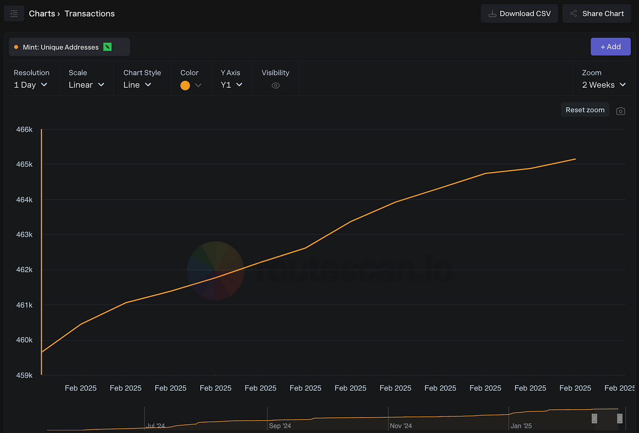Open the Y Axis Y1 selector
Screen dimensions: 639x433
click(231, 85)
